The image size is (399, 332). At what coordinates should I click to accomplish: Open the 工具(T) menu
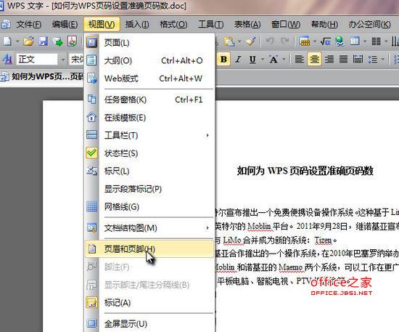pos(211,25)
